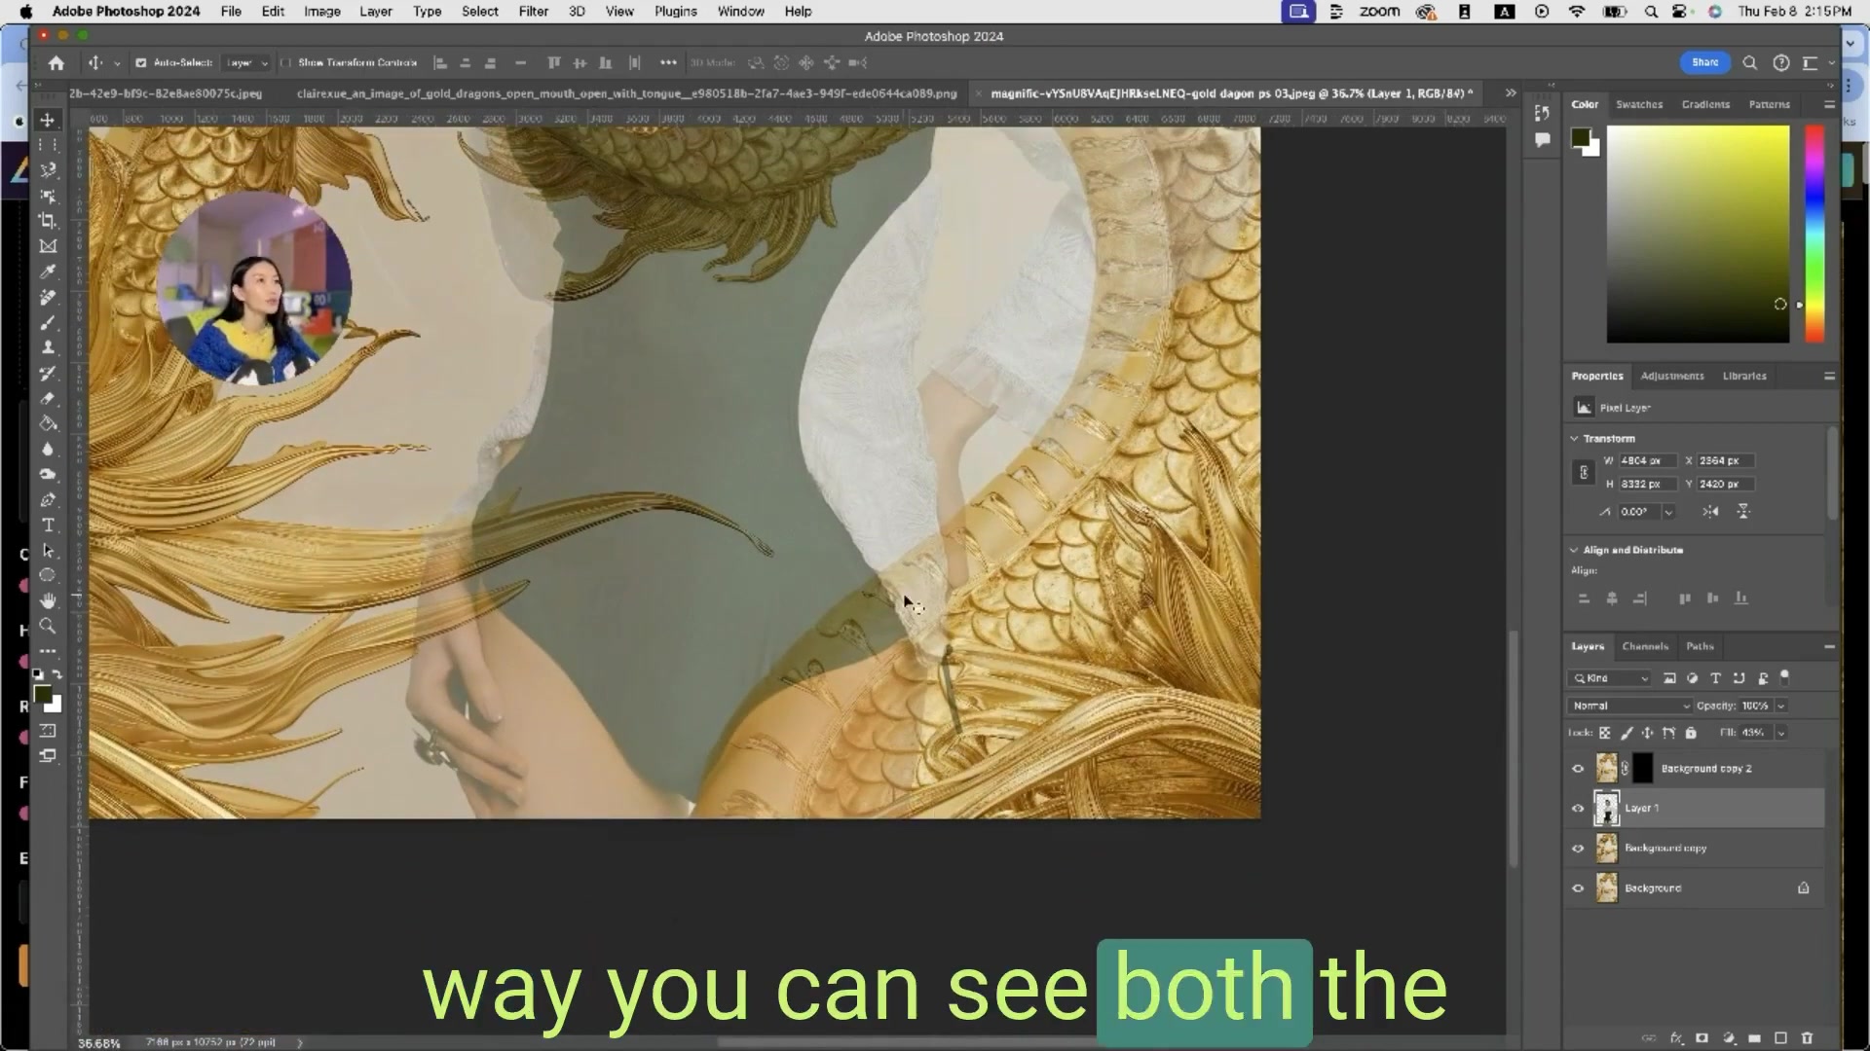Open the Layer menu
Image resolution: width=1870 pixels, height=1051 pixels.
(x=376, y=12)
